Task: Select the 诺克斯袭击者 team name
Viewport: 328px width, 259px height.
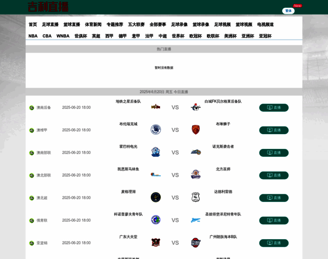Action: tap(223, 146)
